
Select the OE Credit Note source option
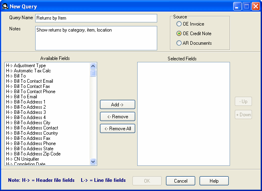pyautogui.click(x=194, y=34)
